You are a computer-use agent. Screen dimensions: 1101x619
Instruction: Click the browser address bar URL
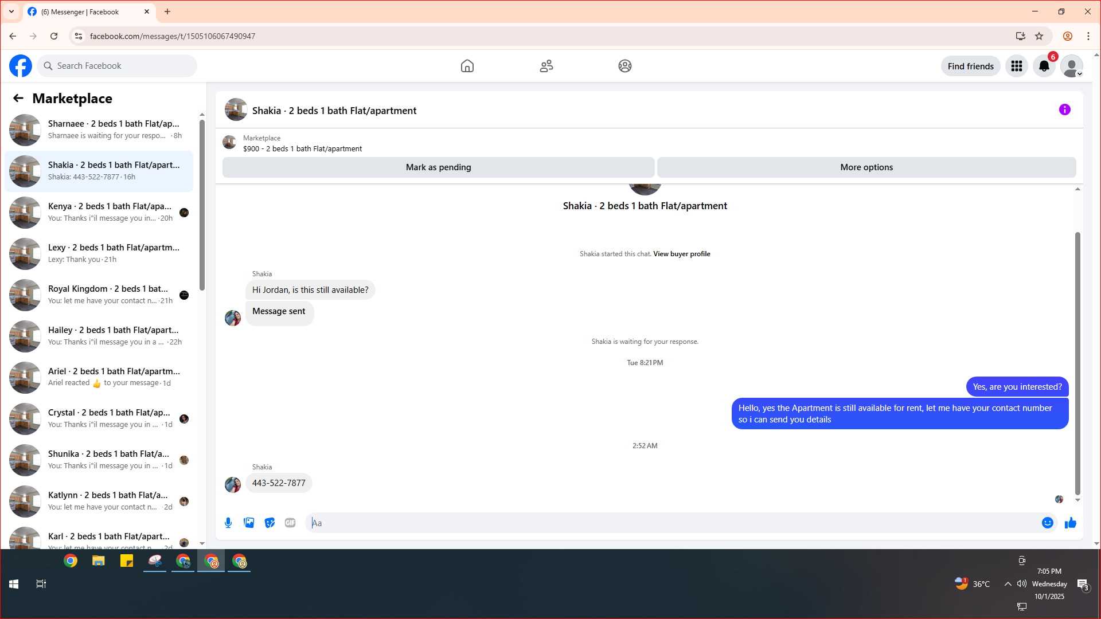tap(173, 36)
